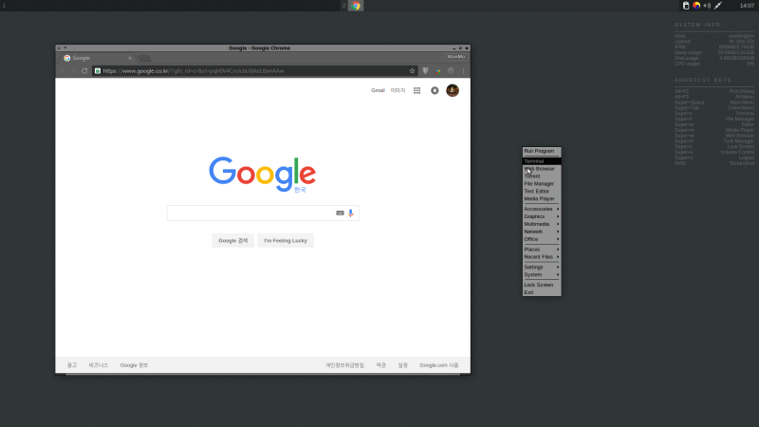Click I'm Feeling Lucky button
The image size is (759, 427).
coord(286,241)
